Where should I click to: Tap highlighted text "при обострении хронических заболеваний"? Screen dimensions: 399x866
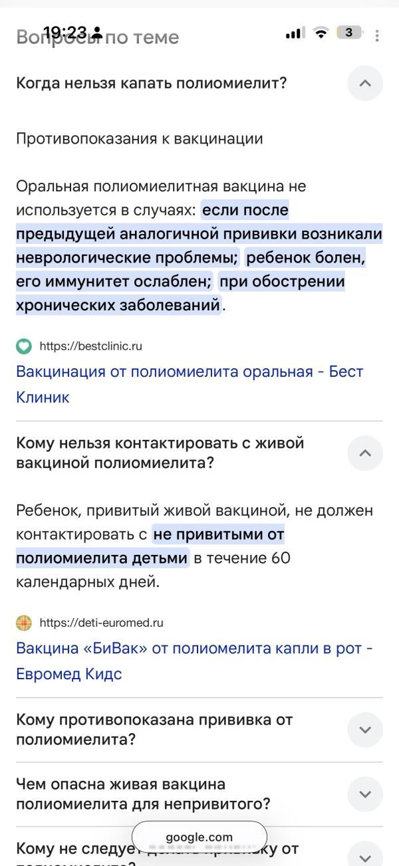tap(282, 282)
